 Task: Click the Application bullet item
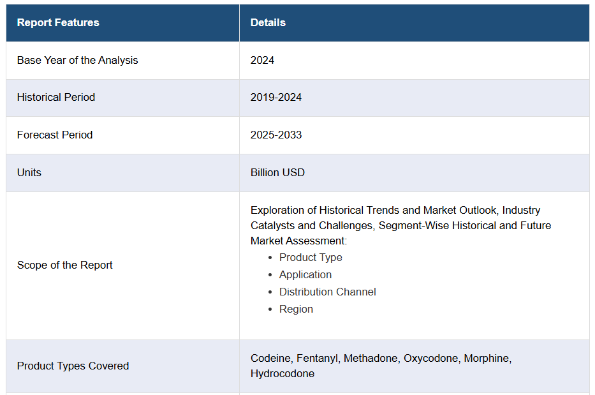tap(305, 274)
